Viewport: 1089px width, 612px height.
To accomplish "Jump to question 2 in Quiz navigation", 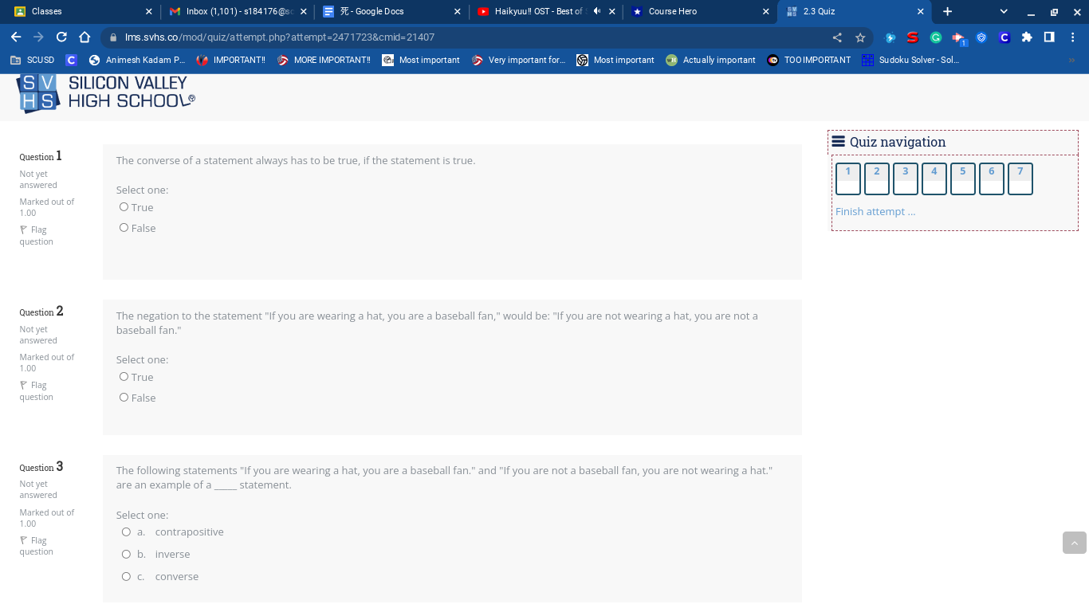I will (877, 178).
